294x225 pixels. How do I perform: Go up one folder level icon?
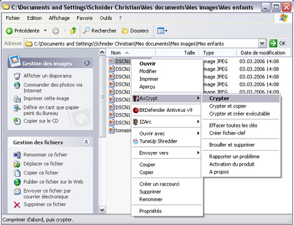[x=73, y=31]
